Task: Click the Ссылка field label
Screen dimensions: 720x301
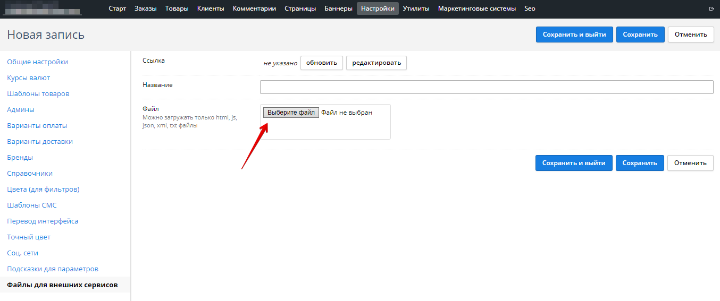Action: click(x=154, y=61)
